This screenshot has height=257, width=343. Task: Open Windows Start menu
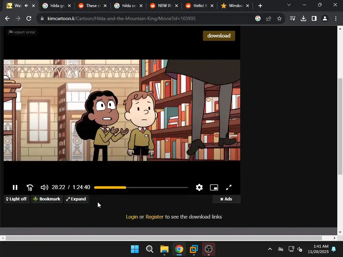pos(135,249)
